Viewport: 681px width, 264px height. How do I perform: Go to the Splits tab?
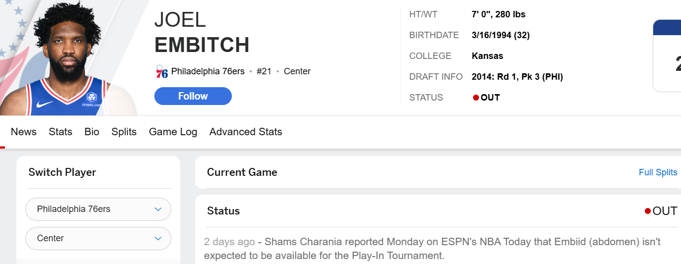tap(124, 132)
